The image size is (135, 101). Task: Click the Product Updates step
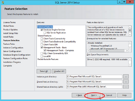pyautogui.click(x=10, y=30)
